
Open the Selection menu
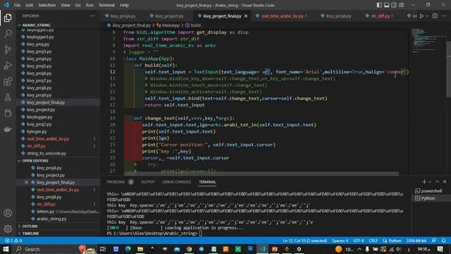click(47, 5)
